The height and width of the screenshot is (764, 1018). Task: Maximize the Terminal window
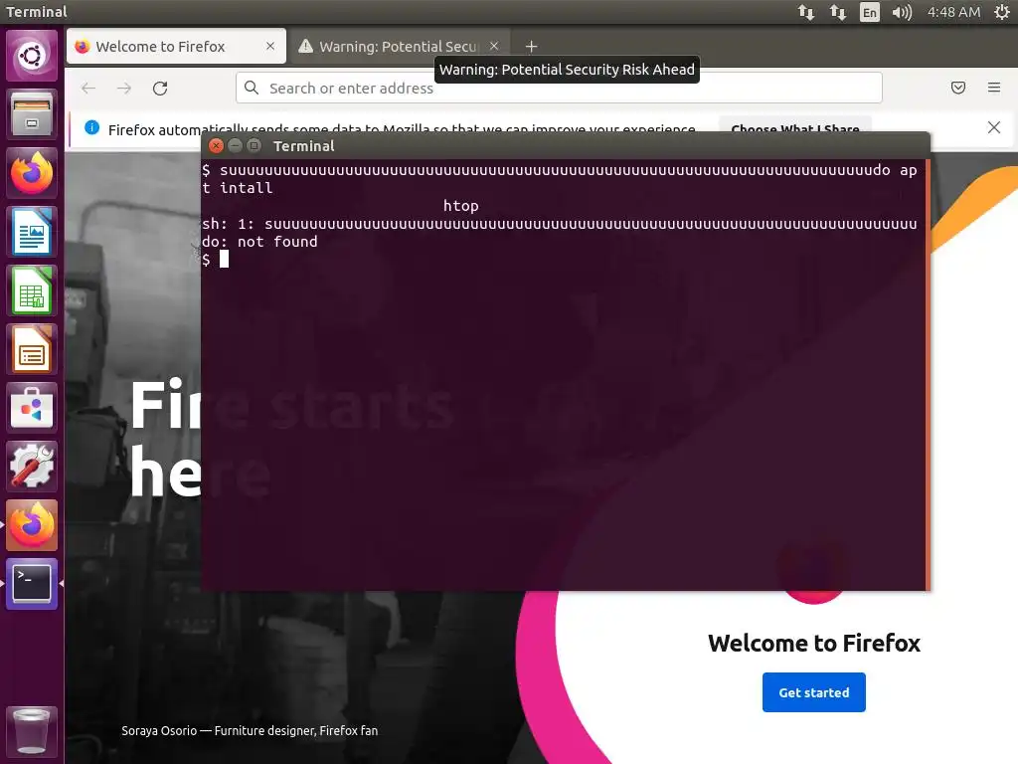[254, 146]
